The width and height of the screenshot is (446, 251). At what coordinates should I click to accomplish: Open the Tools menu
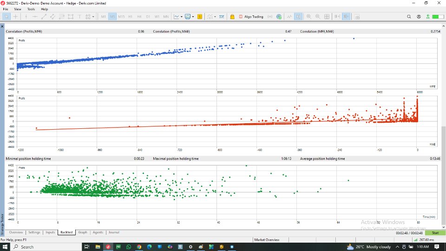click(31, 9)
